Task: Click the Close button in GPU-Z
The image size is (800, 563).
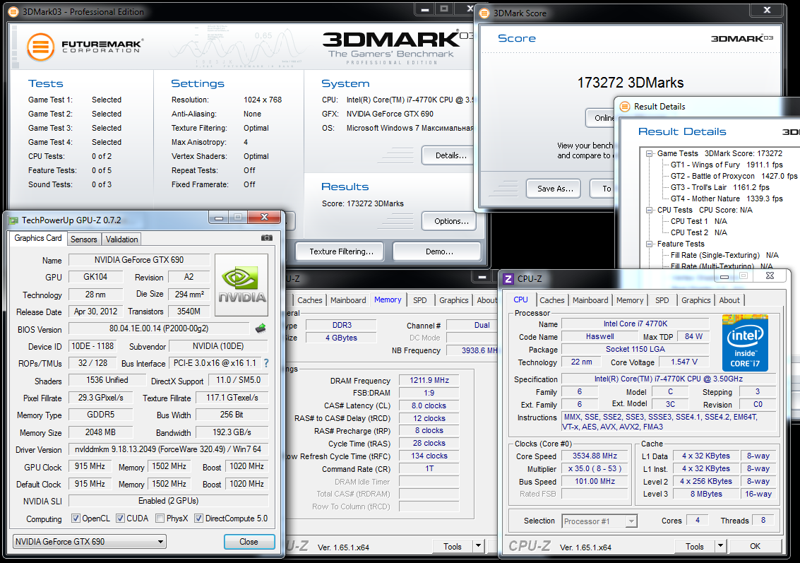Action: pos(249,542)
